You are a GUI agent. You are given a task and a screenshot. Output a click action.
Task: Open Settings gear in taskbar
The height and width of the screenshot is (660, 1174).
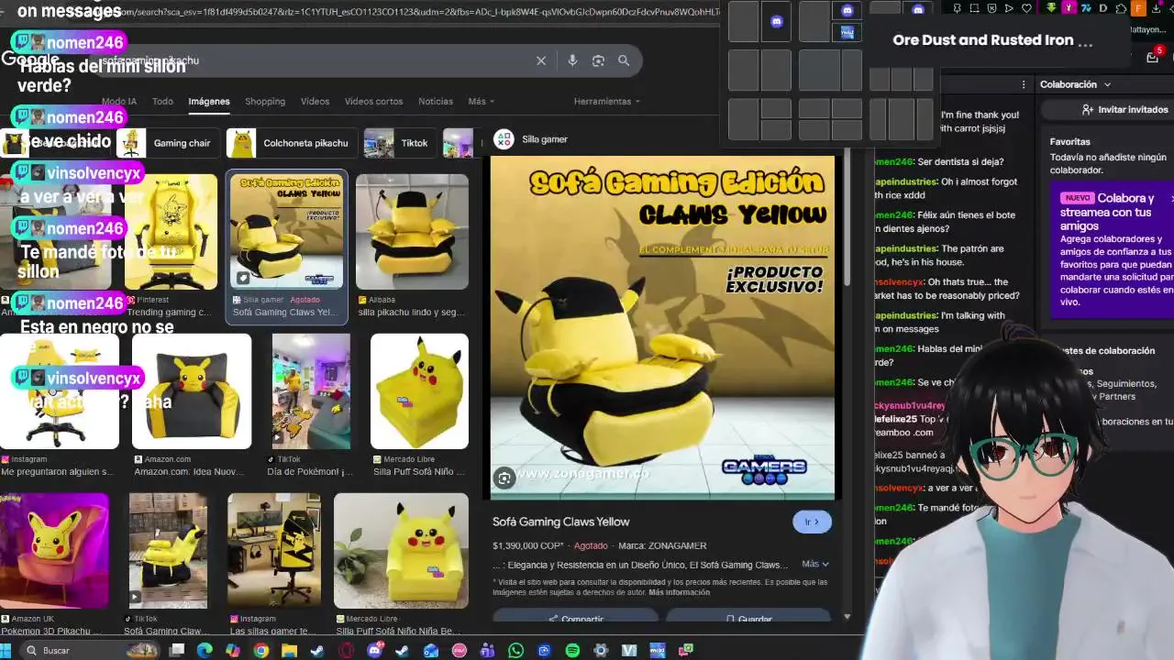[601, 651]
